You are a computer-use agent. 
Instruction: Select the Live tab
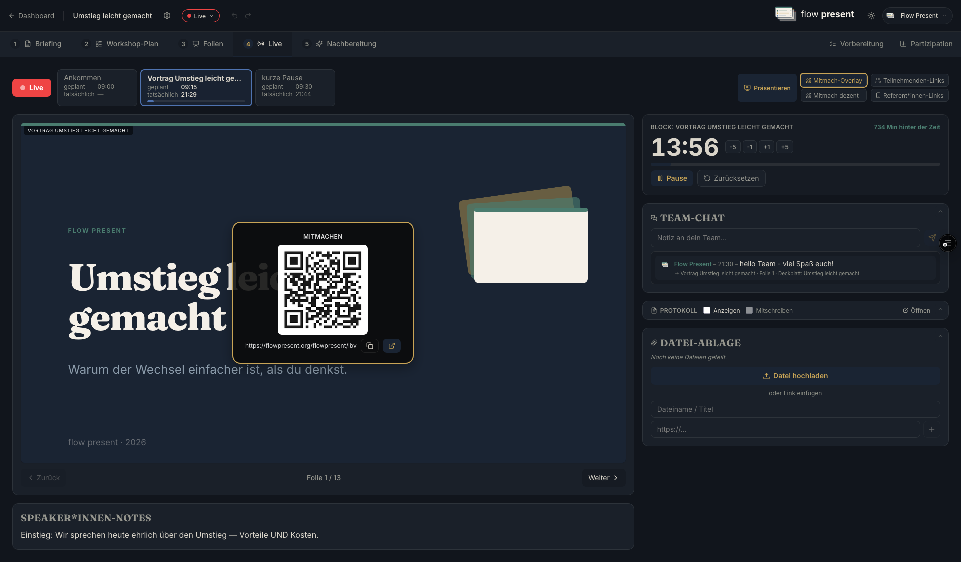click(263, 44)
